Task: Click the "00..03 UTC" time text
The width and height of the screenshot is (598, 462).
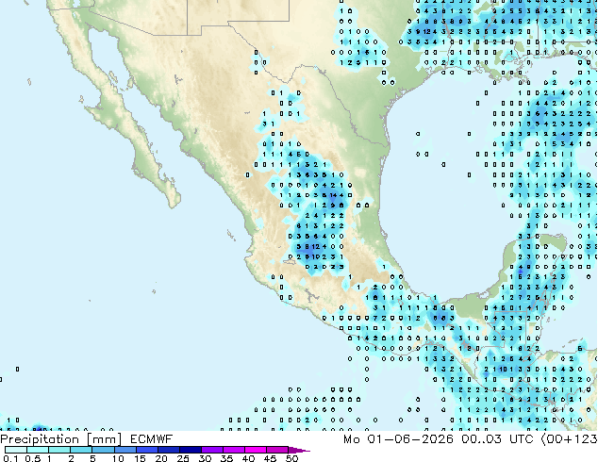Action: click(496, 439)
